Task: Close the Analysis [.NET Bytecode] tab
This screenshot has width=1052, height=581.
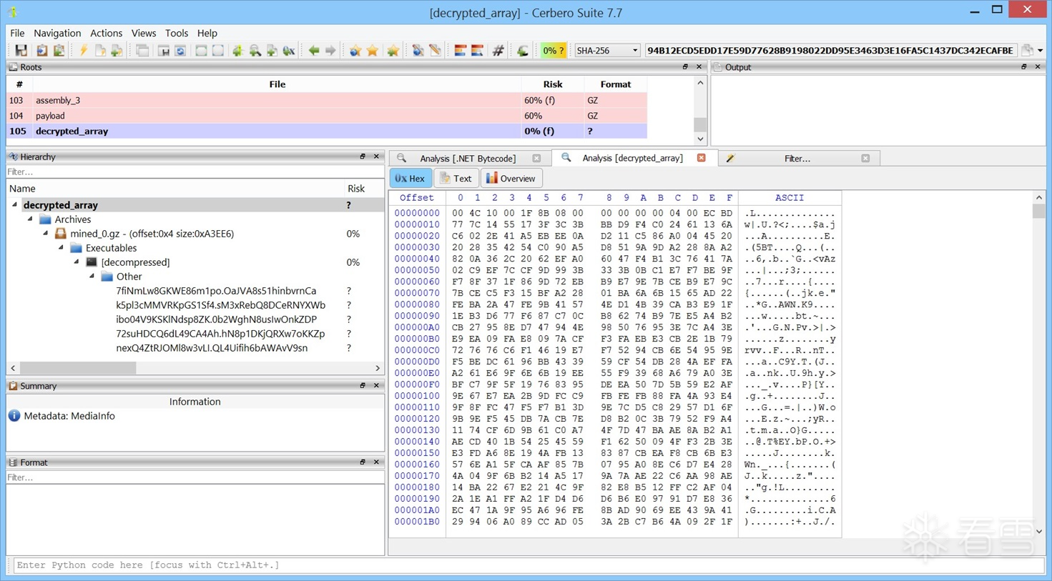Action: point(536,159)
